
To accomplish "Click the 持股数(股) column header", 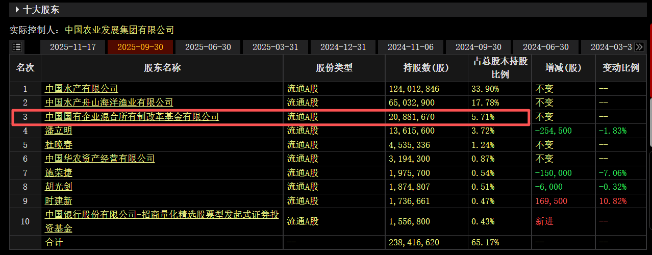I will [426, 68].
